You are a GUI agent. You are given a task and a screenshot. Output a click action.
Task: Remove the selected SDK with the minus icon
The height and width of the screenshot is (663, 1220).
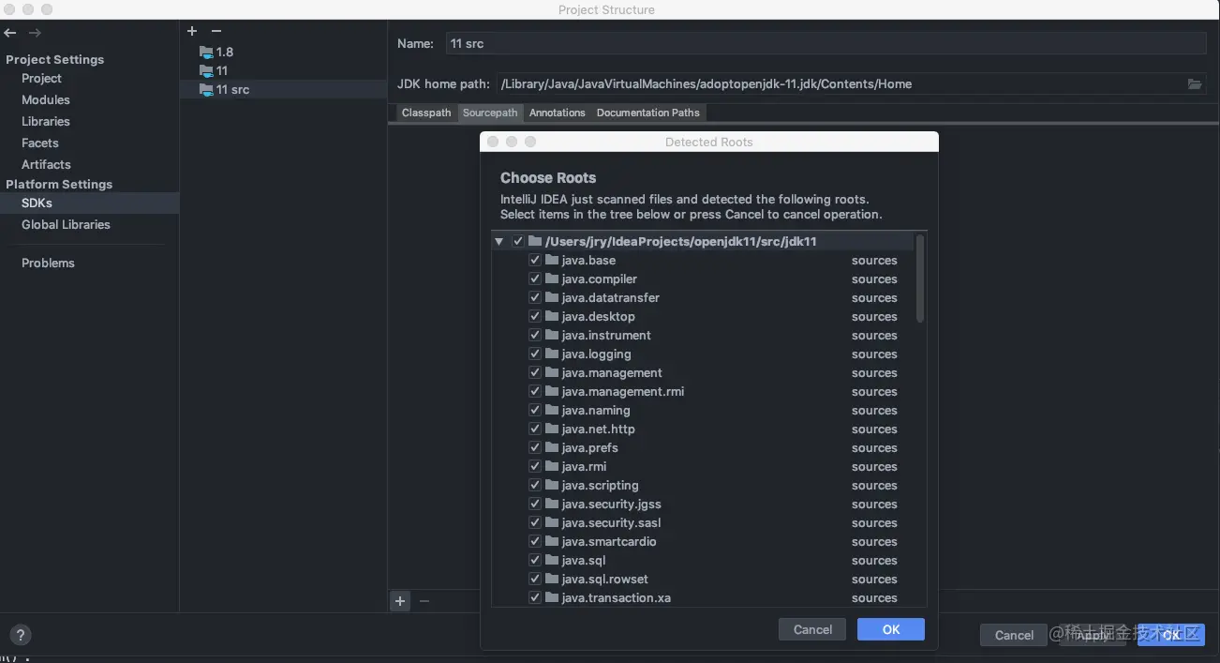[x=216, y=31]
